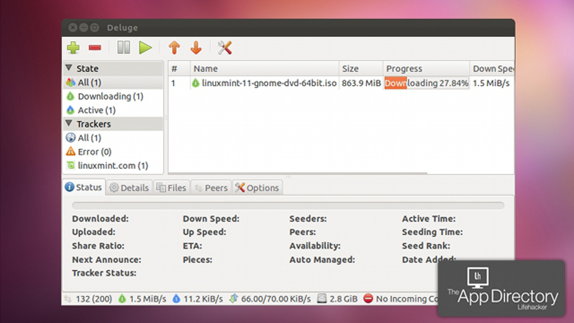This screenshot has width=574, height=323.
Task: Click the green download speed indicator in status bar
Action: pyautogui.click(x=142, y=299)
